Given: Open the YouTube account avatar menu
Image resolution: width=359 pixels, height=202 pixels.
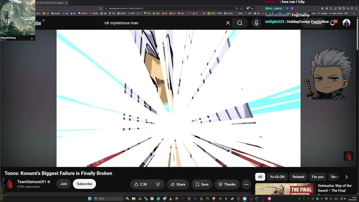Looking at the screenshot, I should (347, 23).
